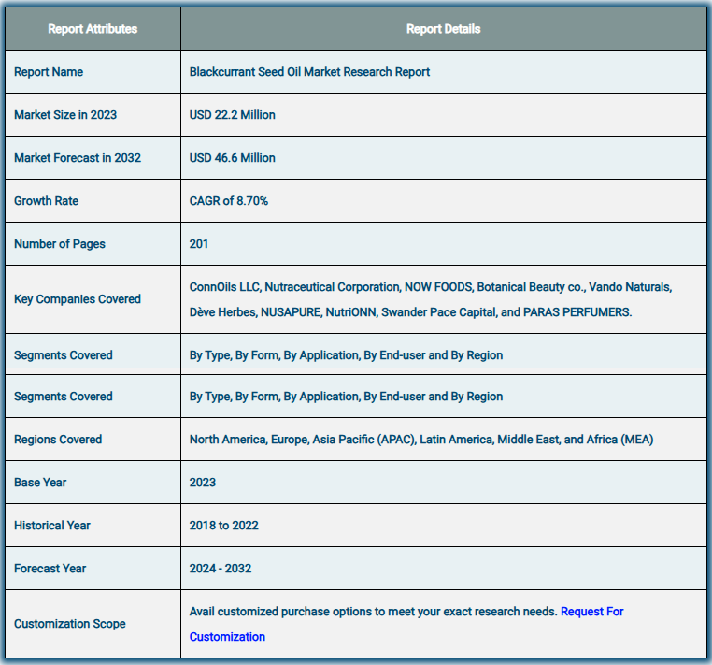712x665 pixels.
Task: Open the Request For Customization link
Action: click(x=591, y=612)
